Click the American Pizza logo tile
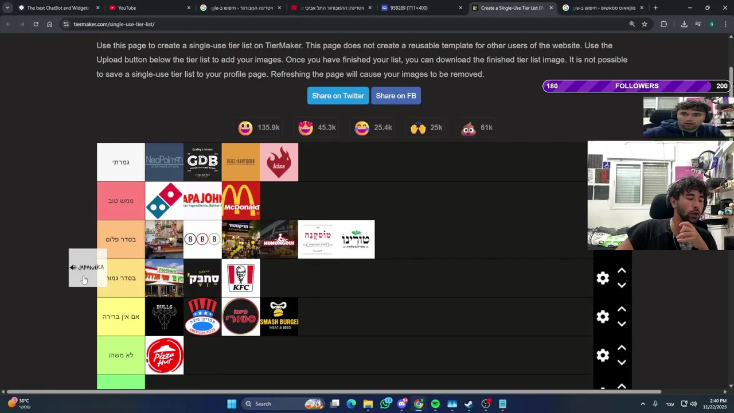734x413 pixels. pos(202,317)
